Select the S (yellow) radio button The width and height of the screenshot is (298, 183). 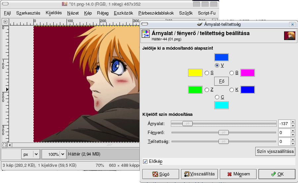207,73
